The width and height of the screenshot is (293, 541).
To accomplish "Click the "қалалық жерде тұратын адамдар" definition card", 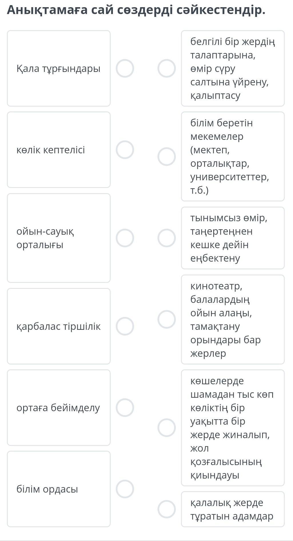I will click(233, 509).
